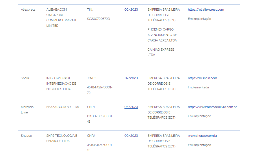Click the Cainiao Express LTDA text
Screen dimensions: 265x165
161,52
